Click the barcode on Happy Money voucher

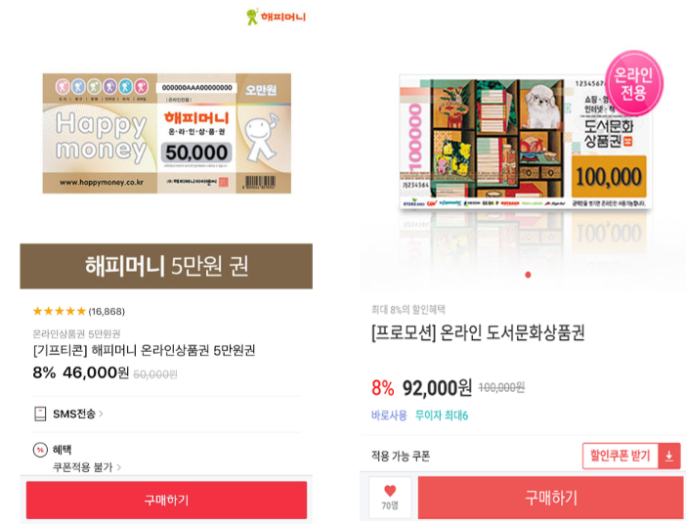[260, 182]
